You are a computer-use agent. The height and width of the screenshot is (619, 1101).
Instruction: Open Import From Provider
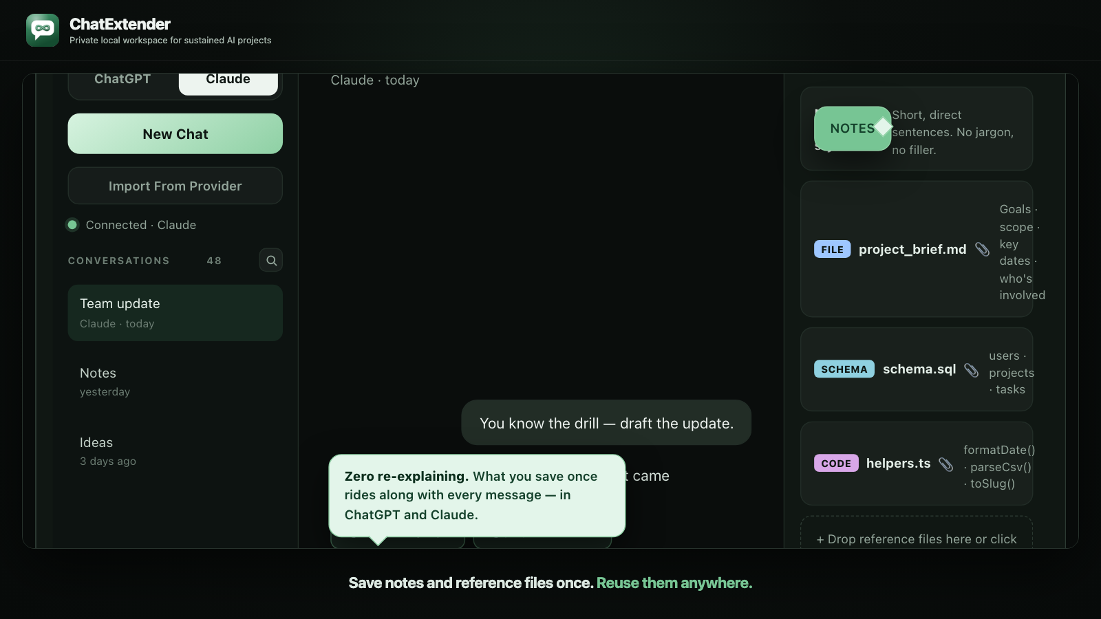175,186
